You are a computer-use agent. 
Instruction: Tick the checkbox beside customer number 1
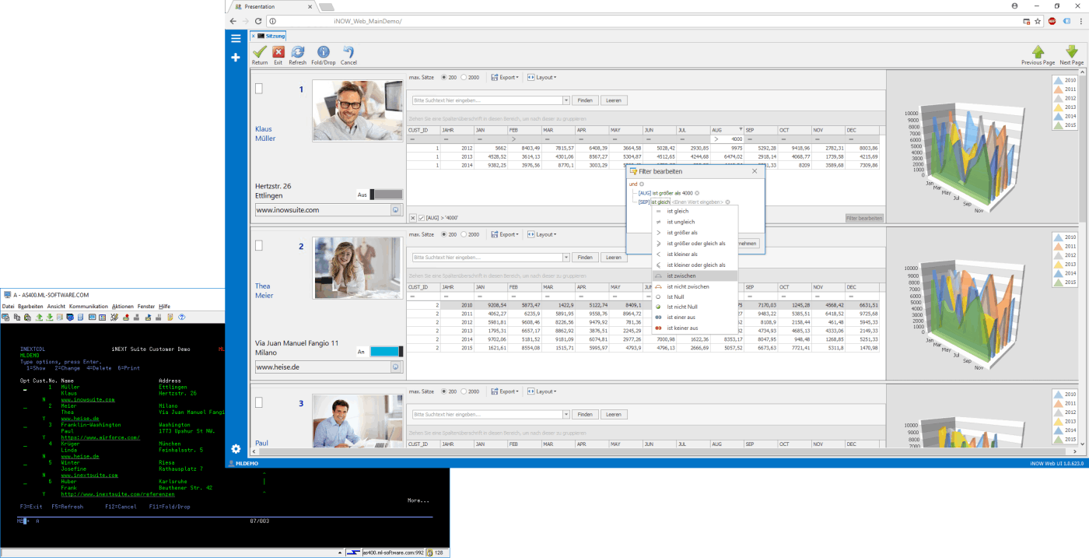pos(259,89)
